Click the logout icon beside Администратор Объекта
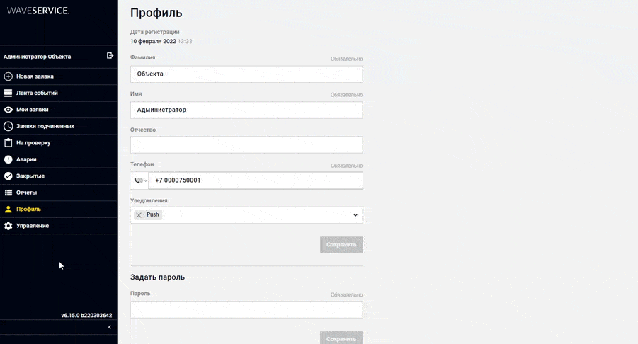 coord(110,55)
